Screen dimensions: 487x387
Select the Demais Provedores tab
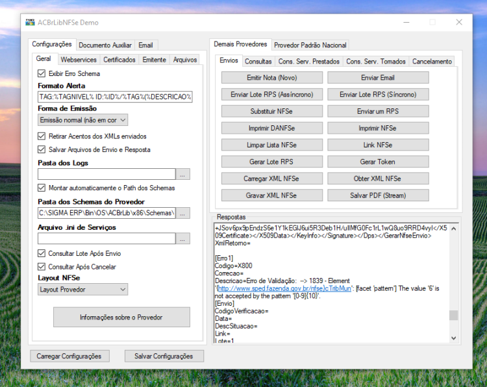point(240,44)
